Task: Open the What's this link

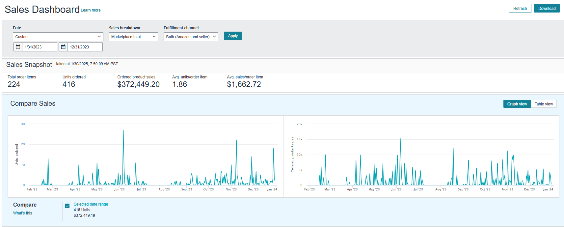Action: point(22,213)
